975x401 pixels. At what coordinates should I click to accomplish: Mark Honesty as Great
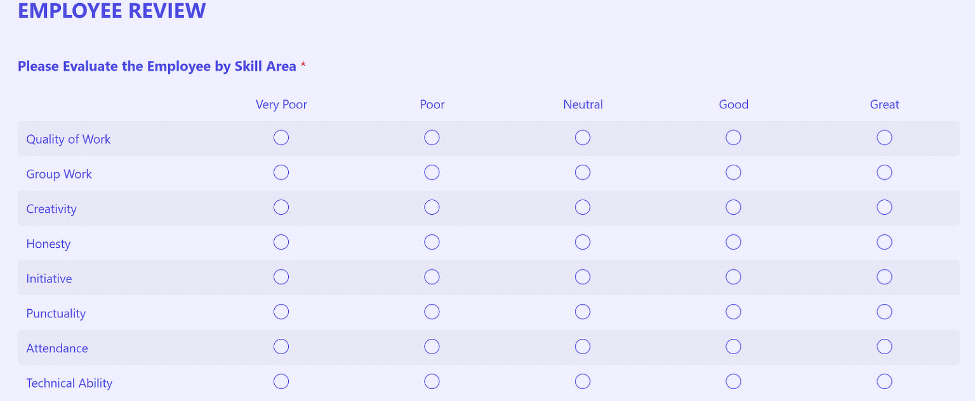(x=884, y=242)
